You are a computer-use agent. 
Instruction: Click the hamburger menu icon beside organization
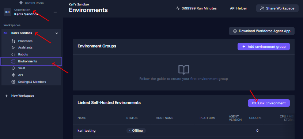[x=55, y=12]
